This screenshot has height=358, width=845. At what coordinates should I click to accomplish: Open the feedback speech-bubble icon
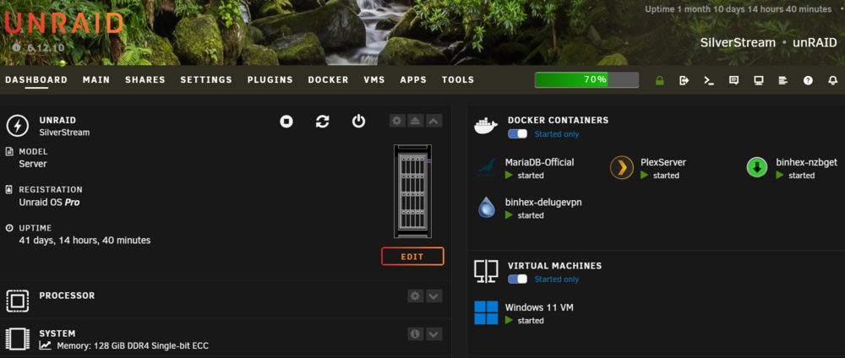tap(733, 80)
